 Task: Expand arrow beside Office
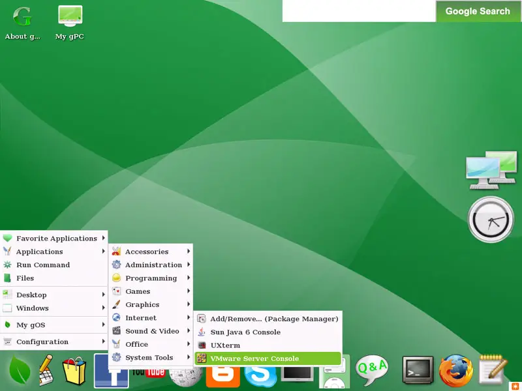[189, 344]
